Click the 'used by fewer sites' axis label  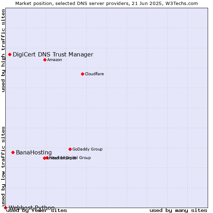coord(37,211)
